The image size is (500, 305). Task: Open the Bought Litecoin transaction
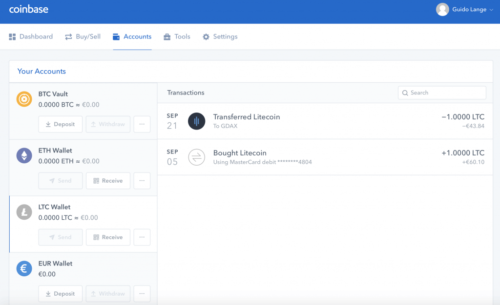click(325, 157)
